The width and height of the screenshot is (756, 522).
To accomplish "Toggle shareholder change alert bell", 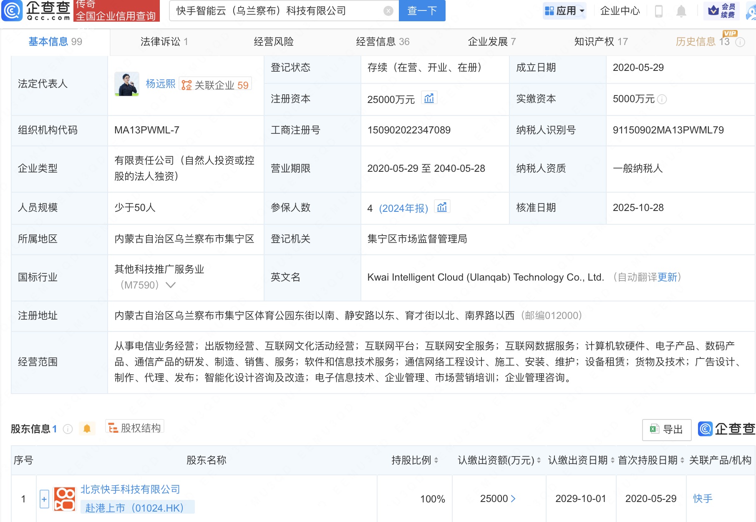I will pyautogui.click(x=87, y=429).
